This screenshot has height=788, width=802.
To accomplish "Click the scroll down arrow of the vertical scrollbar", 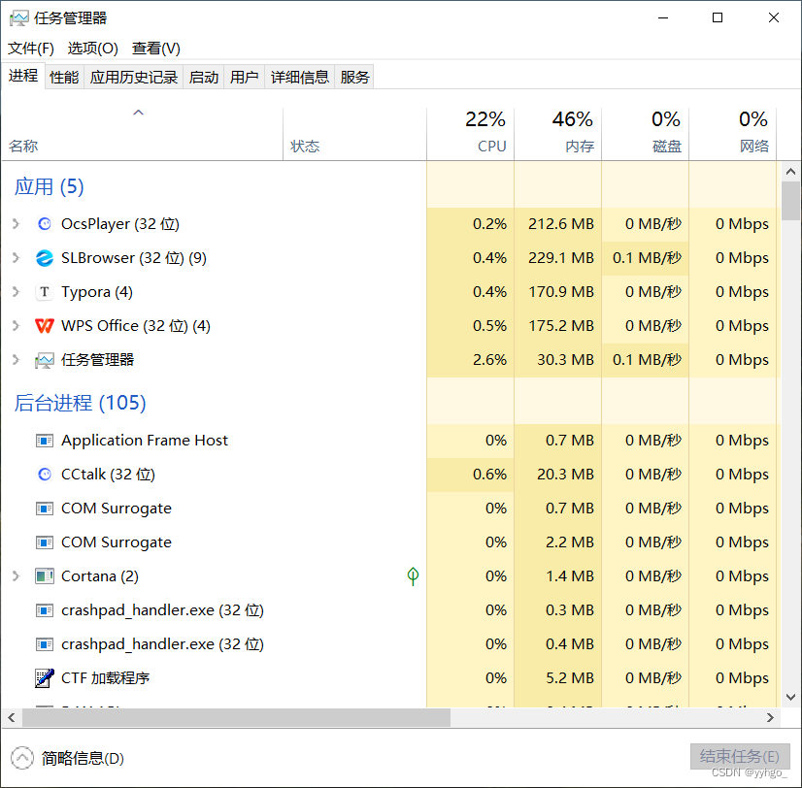I will (790, 697).
